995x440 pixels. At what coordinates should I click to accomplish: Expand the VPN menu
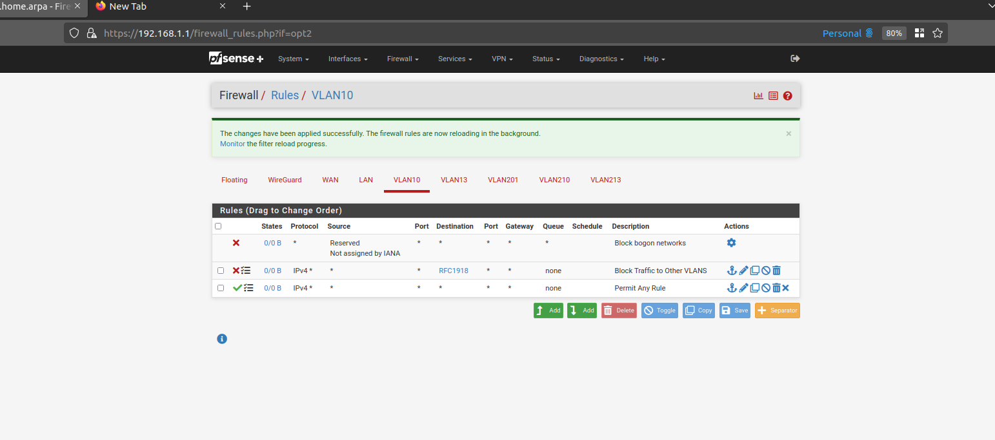point(502,59)
